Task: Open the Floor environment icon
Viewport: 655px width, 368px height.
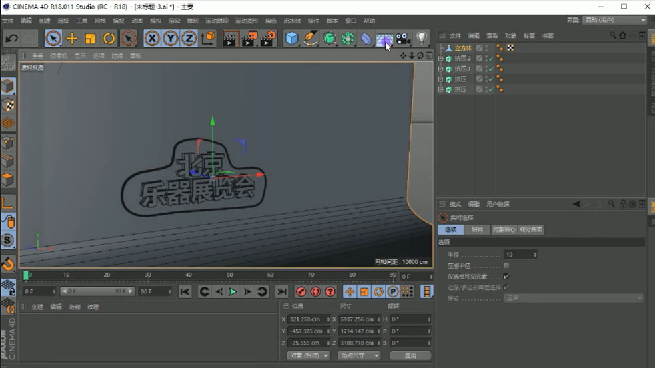Action: (384, 39)
